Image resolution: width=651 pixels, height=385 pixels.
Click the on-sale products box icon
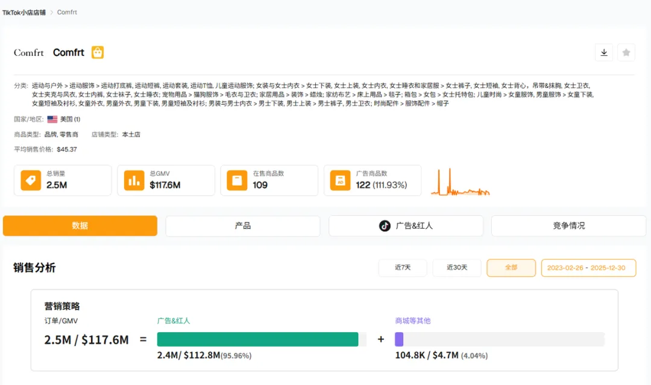tap(237, 180)
